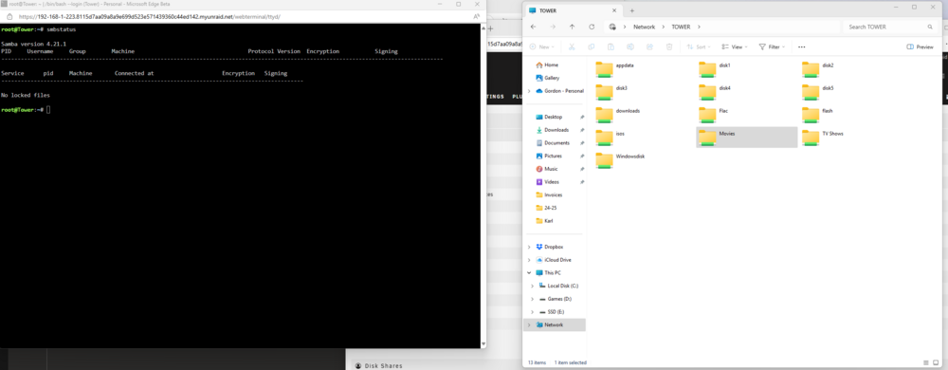The width and height of the screenshot is (948, 370).
Task: Refresh the TOWER folder view
Action: coord(592,28)
